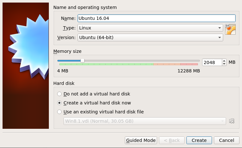Decrease memory with the spinbox down arrow
Screen dimensions: 242x148
pos(224,64)
